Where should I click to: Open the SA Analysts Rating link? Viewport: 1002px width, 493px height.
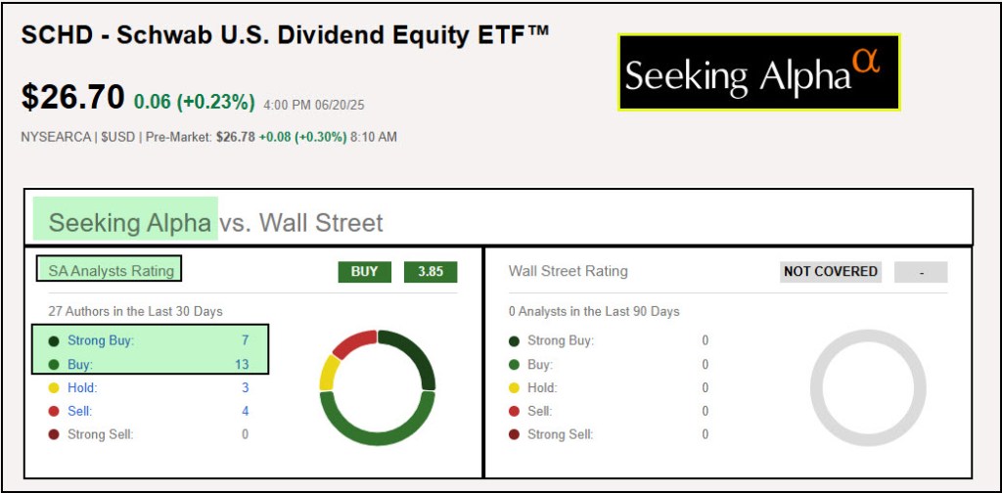point(111,271)
